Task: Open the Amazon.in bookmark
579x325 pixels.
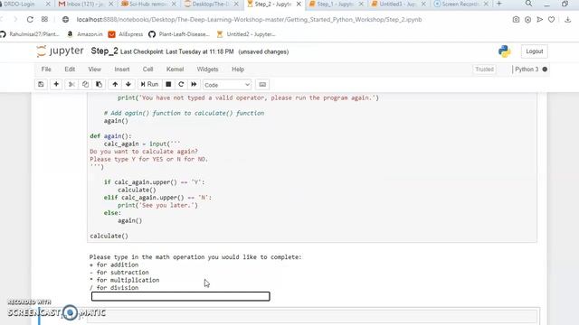Action: (85, 34)
